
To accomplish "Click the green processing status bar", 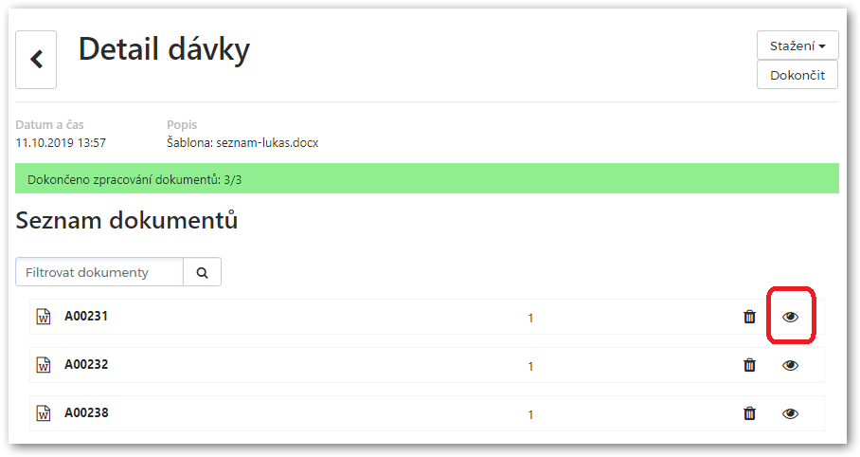I will point(427,178).
